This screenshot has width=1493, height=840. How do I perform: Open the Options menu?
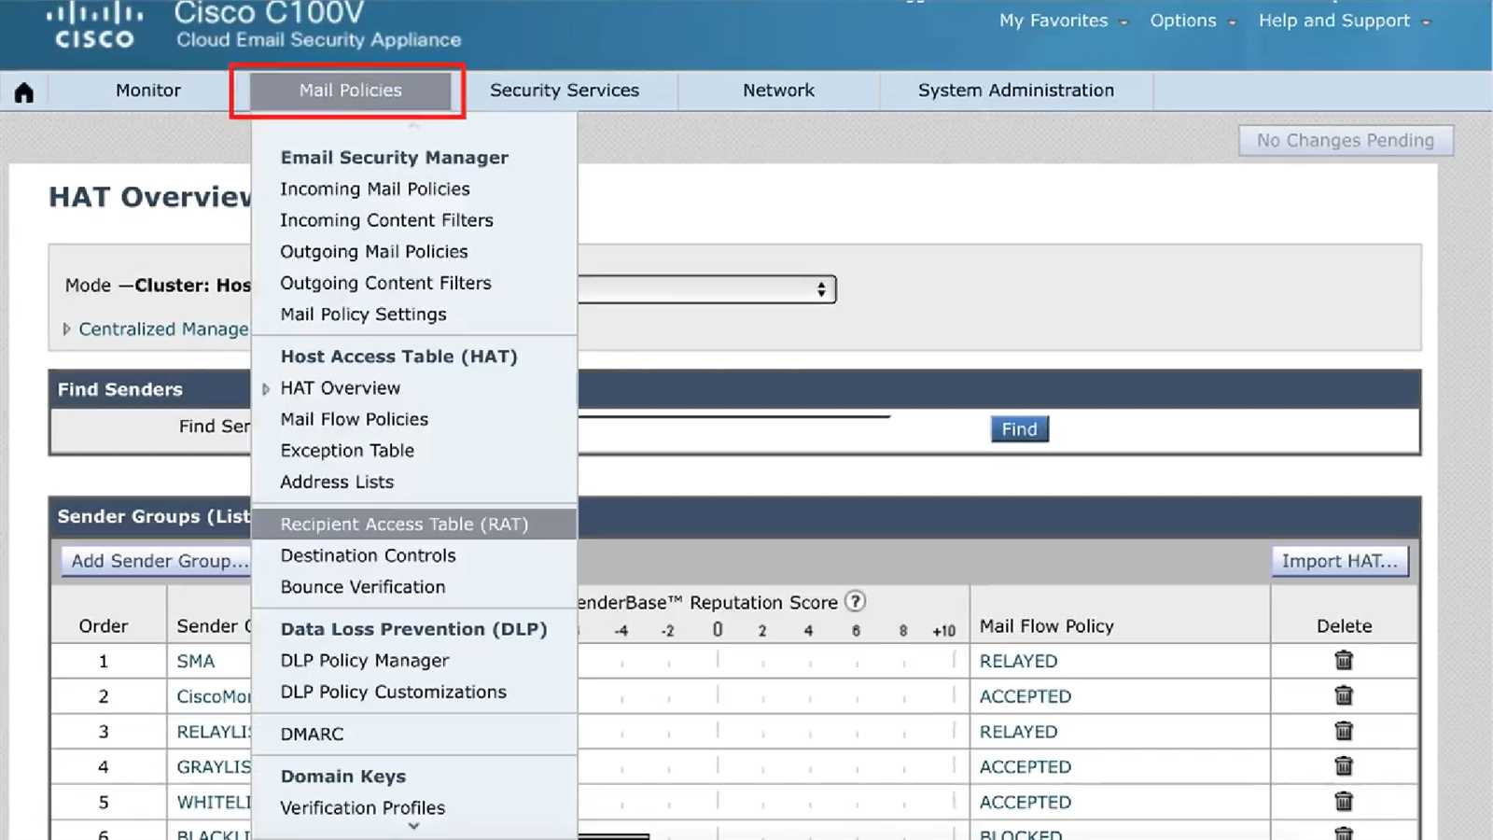[x=1183, y=20]
